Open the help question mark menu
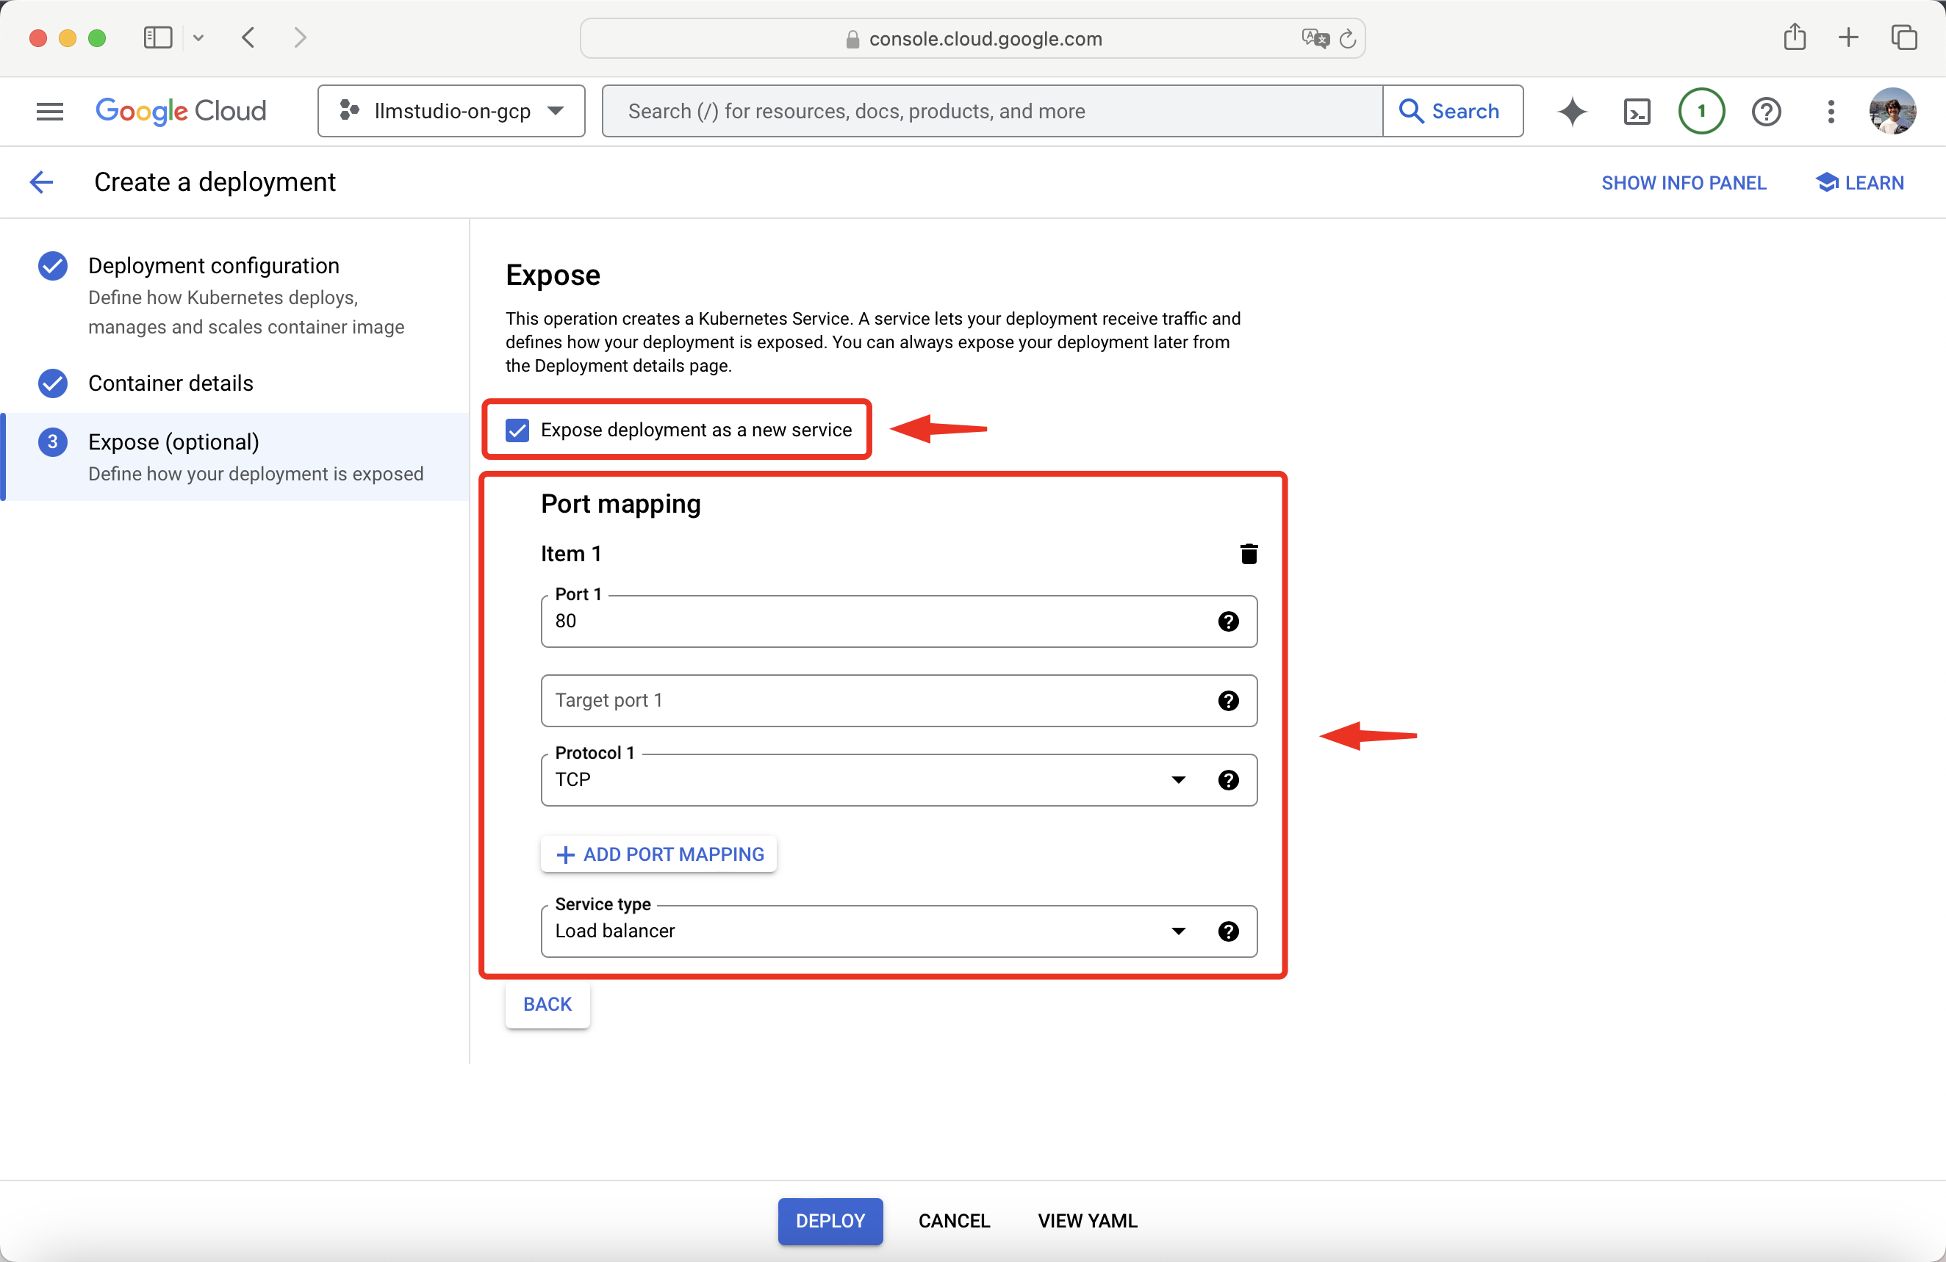Viewport: 1946px width, 1262px height. pos(1766,111)
